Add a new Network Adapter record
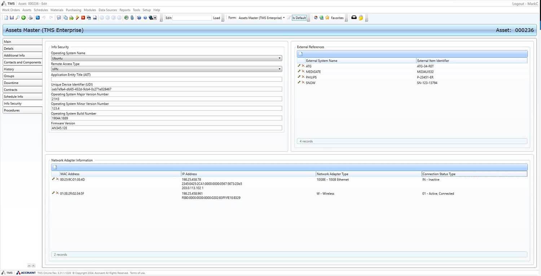The image size is (541, 276). click(55, 167)
